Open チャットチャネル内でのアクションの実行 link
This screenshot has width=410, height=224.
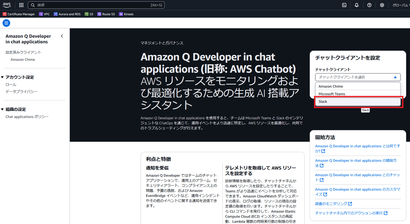tap(351, 213)
